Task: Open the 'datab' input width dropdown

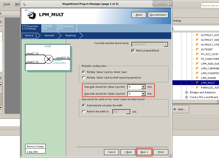Action: point(143,94)
